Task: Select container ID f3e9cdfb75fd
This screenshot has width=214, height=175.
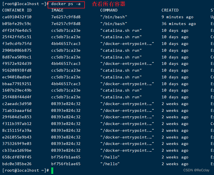Action: [x=17, y=44]
